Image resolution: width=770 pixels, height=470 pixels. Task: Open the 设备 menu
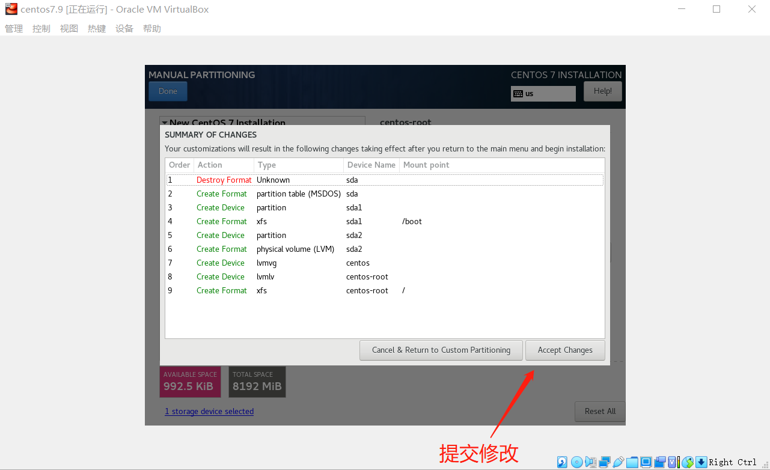(x=124, y=29)
